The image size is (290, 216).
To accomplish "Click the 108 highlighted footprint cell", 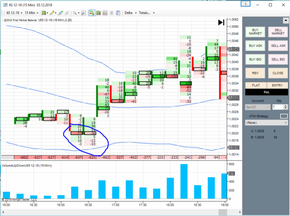I will (x=186, y=84).
